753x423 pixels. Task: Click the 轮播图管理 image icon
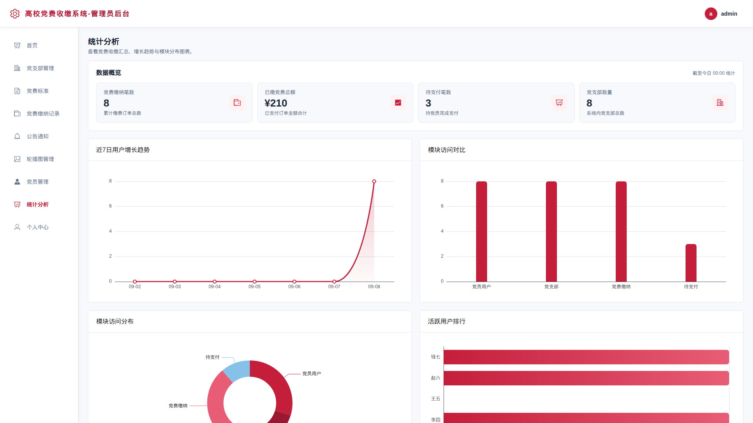(x=17, y=159)
